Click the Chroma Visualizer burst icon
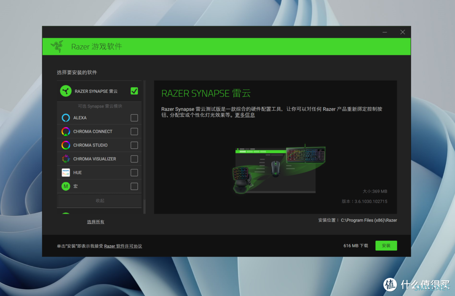The image size is (455, 296). [66, 159]
